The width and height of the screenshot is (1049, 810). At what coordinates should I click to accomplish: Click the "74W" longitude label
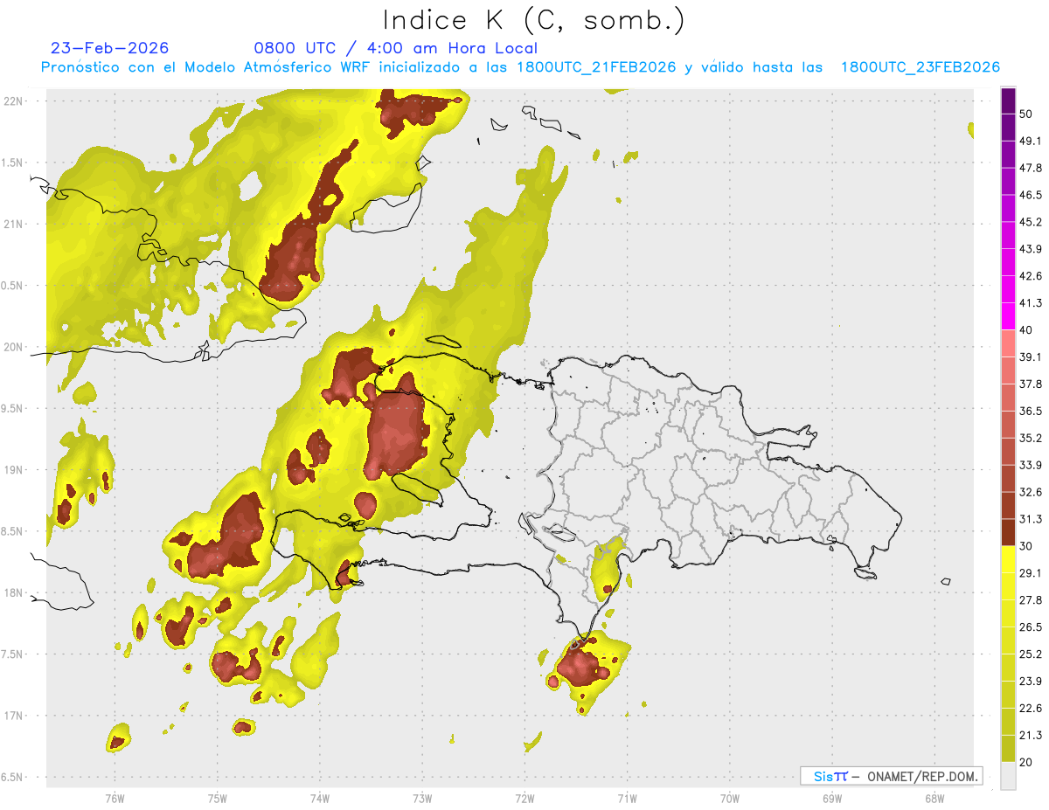[x=320, y=799]
